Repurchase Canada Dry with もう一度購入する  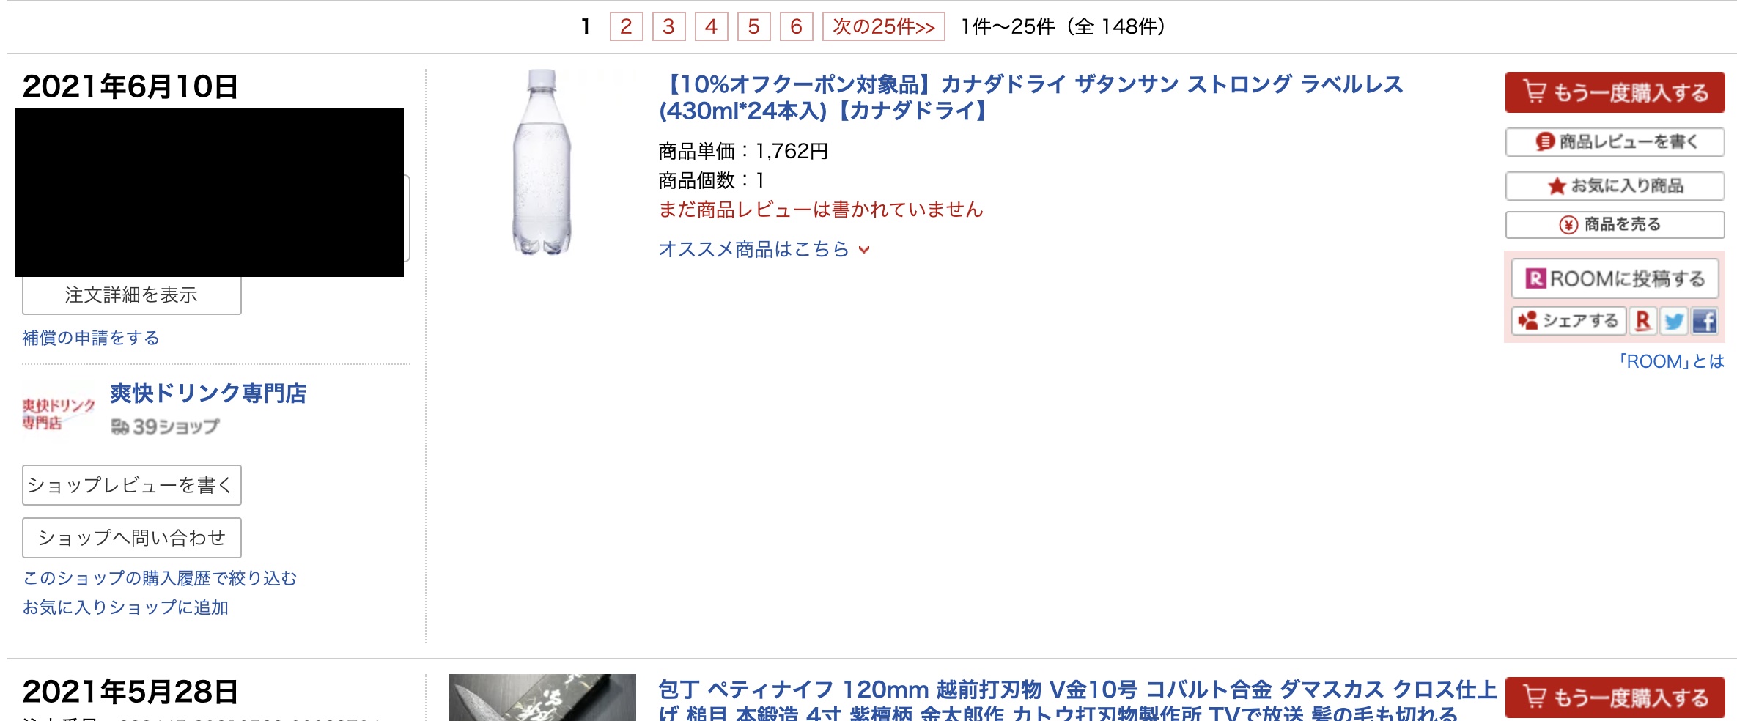[1615, 92]
